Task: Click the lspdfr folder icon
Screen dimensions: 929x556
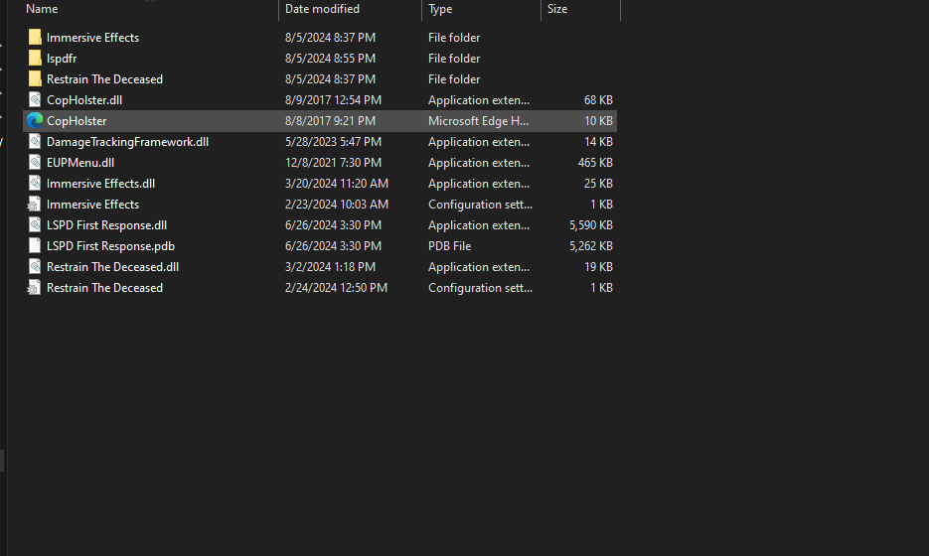Action: [x=35, y=59]
